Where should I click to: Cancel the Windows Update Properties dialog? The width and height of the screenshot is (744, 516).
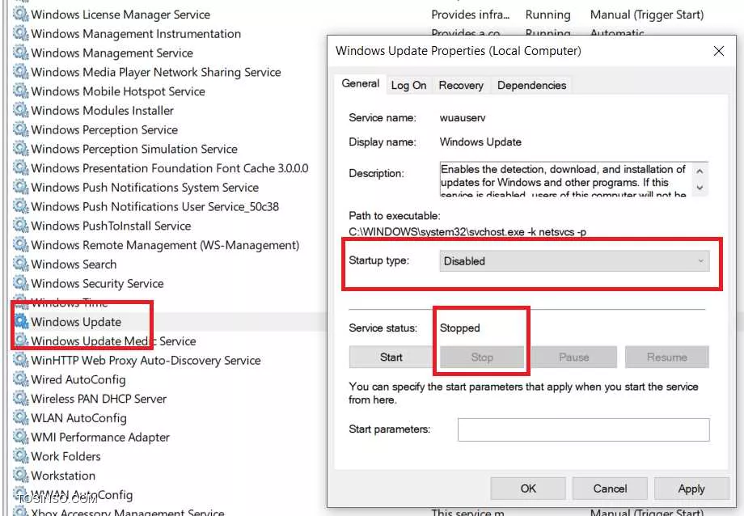(x=610, y=489)
